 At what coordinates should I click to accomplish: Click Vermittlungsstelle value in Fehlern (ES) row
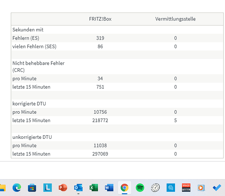[x=175, y=38]
